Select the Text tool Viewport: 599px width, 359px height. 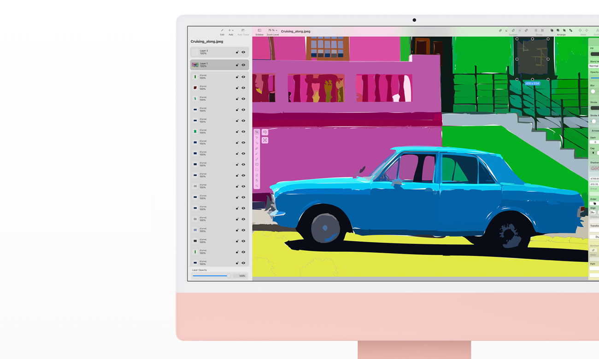[257, 165]
